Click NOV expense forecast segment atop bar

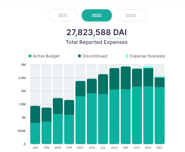coord(148,67)
